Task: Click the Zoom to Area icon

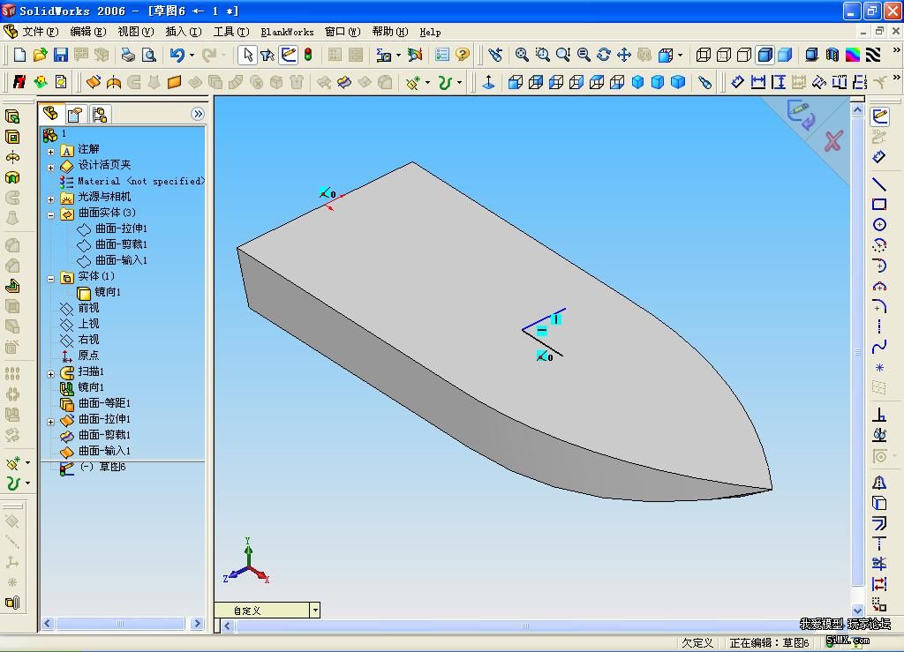Action: click(543, 55)
